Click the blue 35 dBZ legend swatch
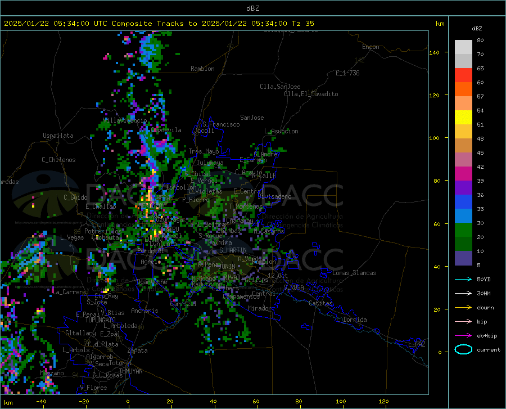Viewport: 506px width, 409px height. [463, 202]
